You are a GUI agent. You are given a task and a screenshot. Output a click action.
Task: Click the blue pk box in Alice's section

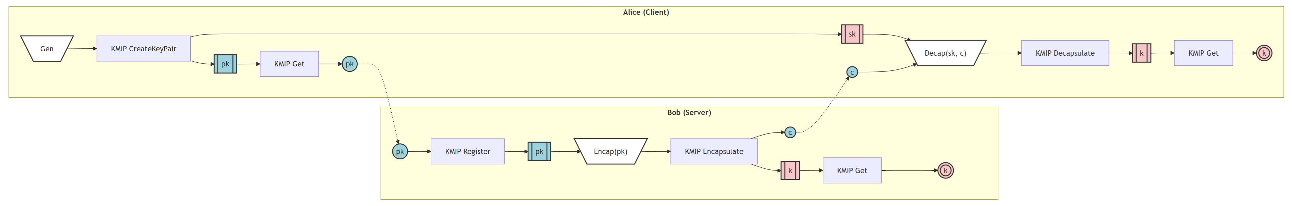pos(225,64)
